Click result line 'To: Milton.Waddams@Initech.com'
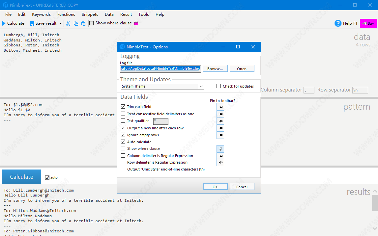 [40, 210]
